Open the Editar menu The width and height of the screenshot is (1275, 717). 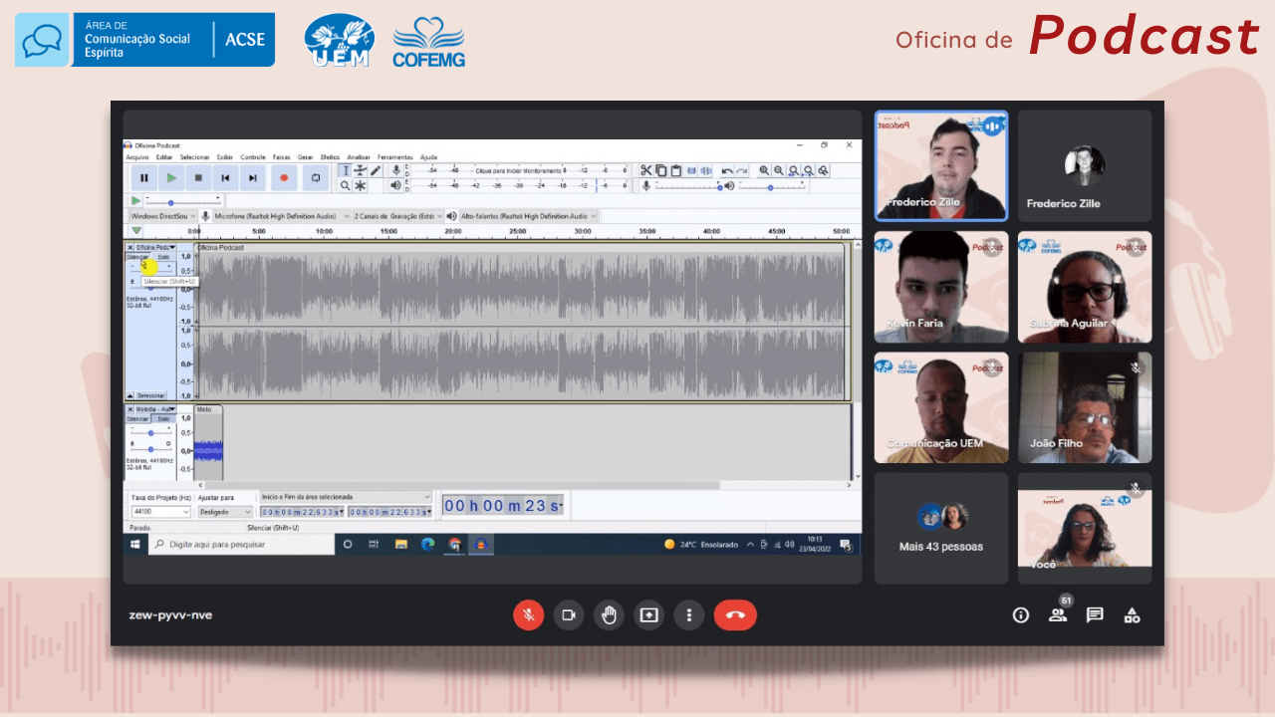(164, 157)
